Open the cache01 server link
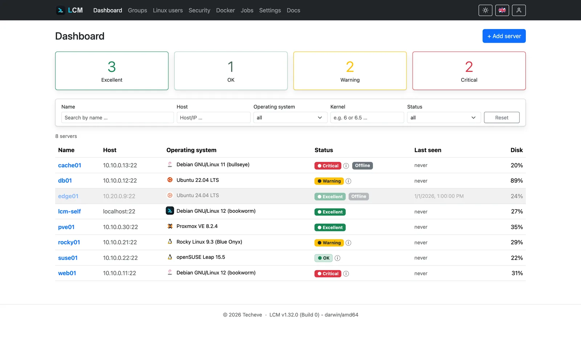 70,165
